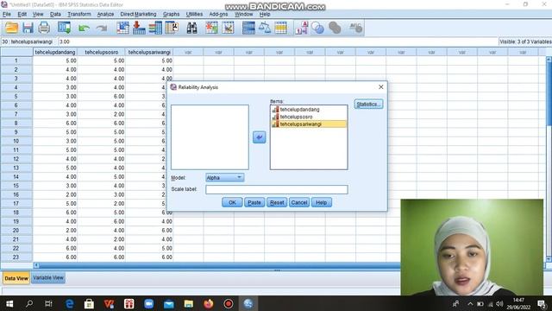Click tehcelupsosro column header
This screenshot has height=311, width=552.
pyautogui.click(x=102, y=52)
